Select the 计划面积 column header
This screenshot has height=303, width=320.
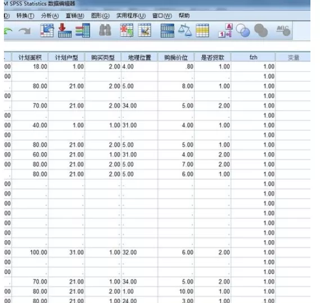point(30,57)
